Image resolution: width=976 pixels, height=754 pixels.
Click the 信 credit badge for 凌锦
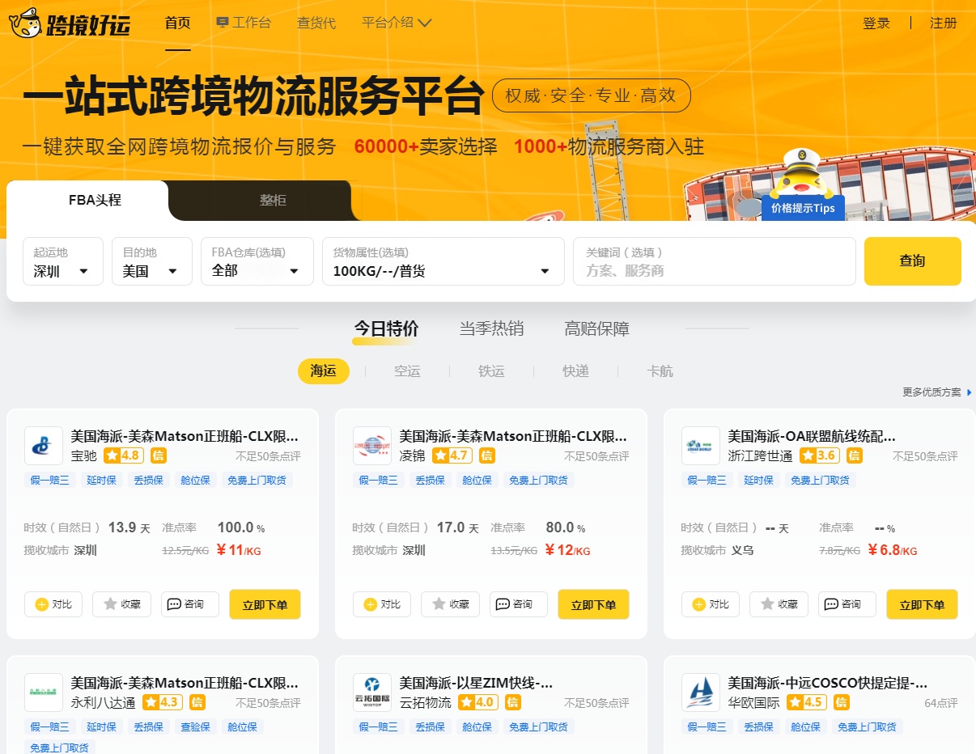click(486, 455)
